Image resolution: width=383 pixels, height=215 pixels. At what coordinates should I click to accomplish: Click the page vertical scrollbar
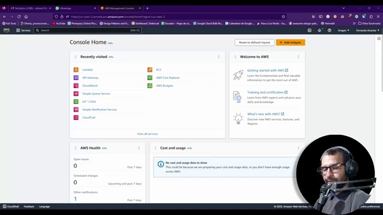coord(382,63)
